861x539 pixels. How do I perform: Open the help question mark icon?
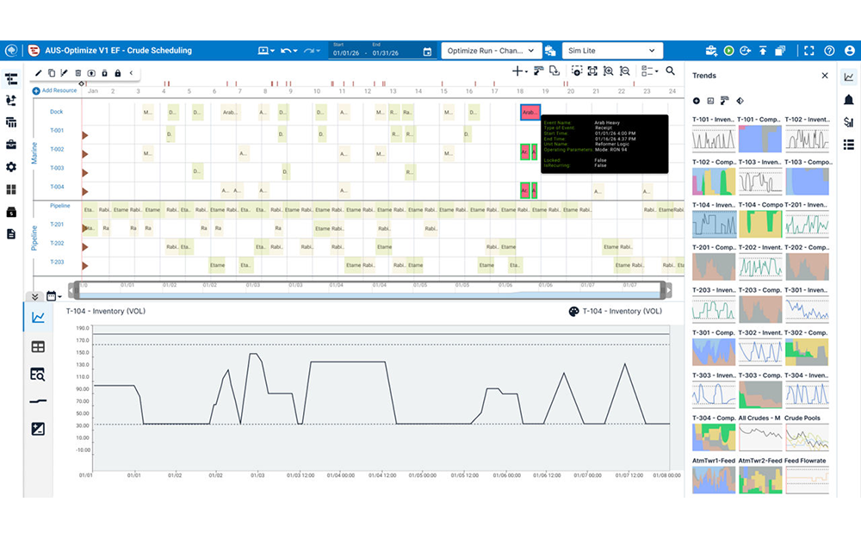[x=829, y=51]
